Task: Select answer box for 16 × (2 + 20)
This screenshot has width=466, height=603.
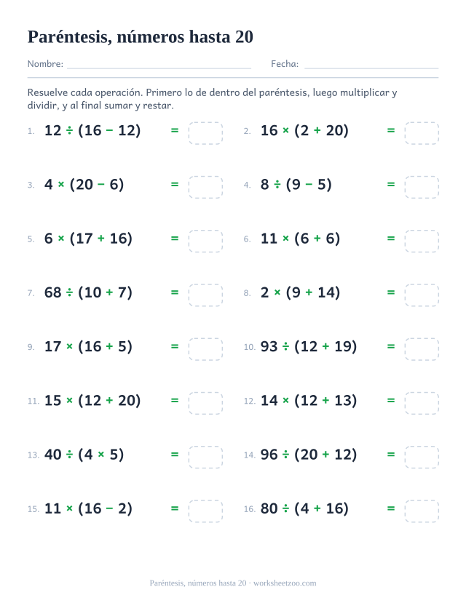Action: click(x=422, y=133)
